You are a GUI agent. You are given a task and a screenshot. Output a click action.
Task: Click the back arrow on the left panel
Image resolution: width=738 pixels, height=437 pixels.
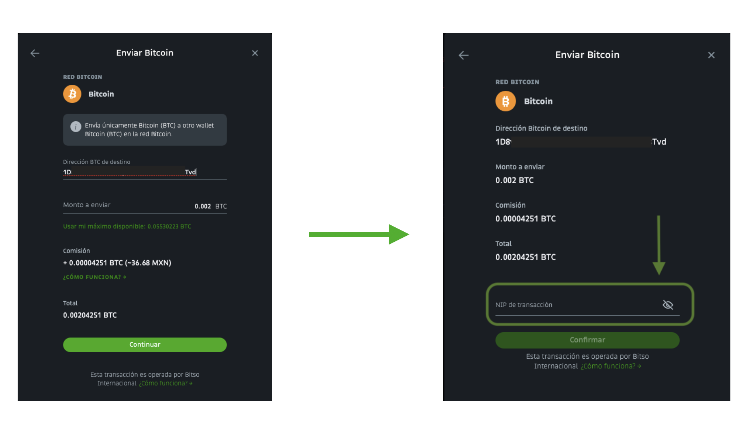35,53
